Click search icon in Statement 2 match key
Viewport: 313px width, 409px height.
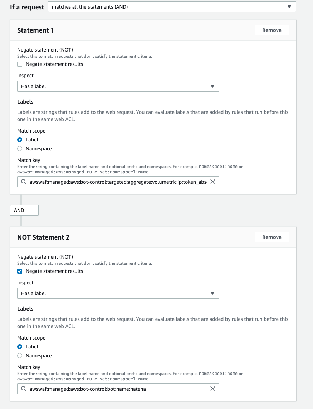tap(24, 389)
